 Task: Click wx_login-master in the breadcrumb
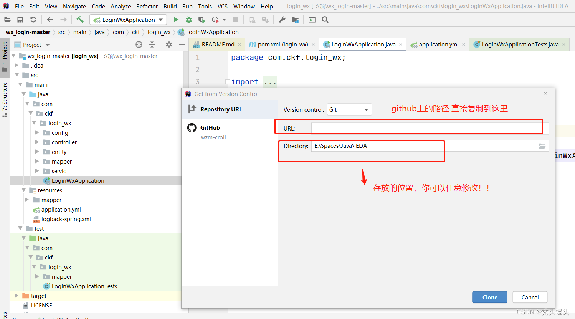click(28, 32)
